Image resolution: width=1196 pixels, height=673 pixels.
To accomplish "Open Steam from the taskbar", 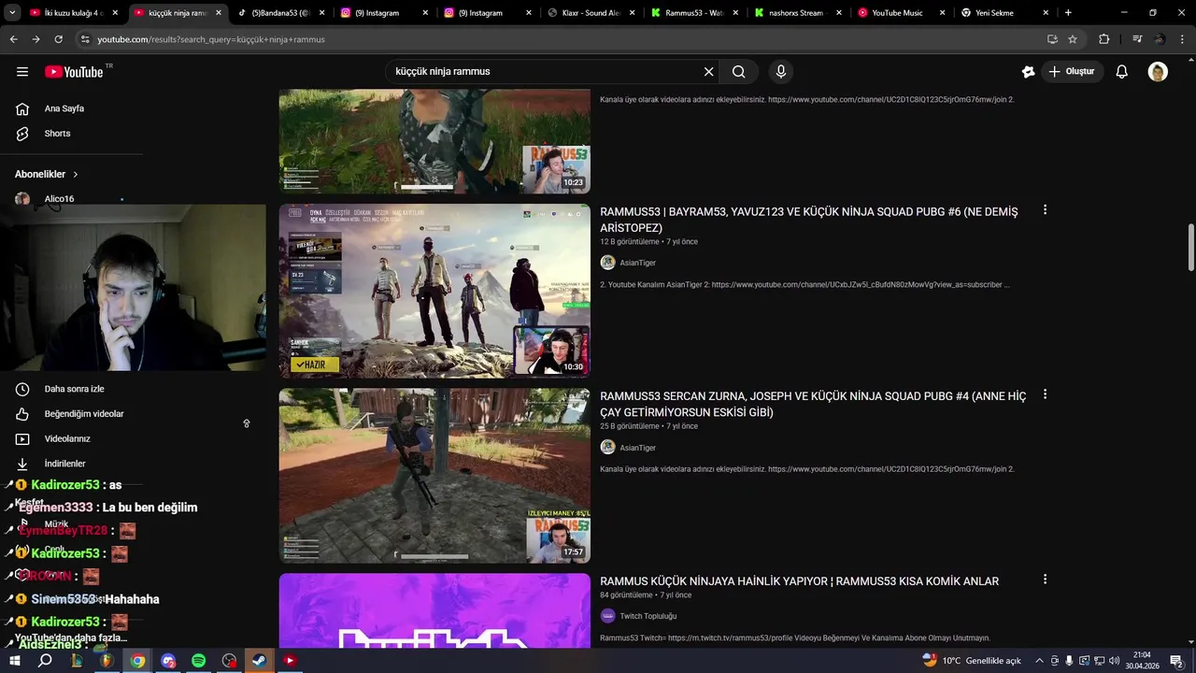I will point(259,661).
